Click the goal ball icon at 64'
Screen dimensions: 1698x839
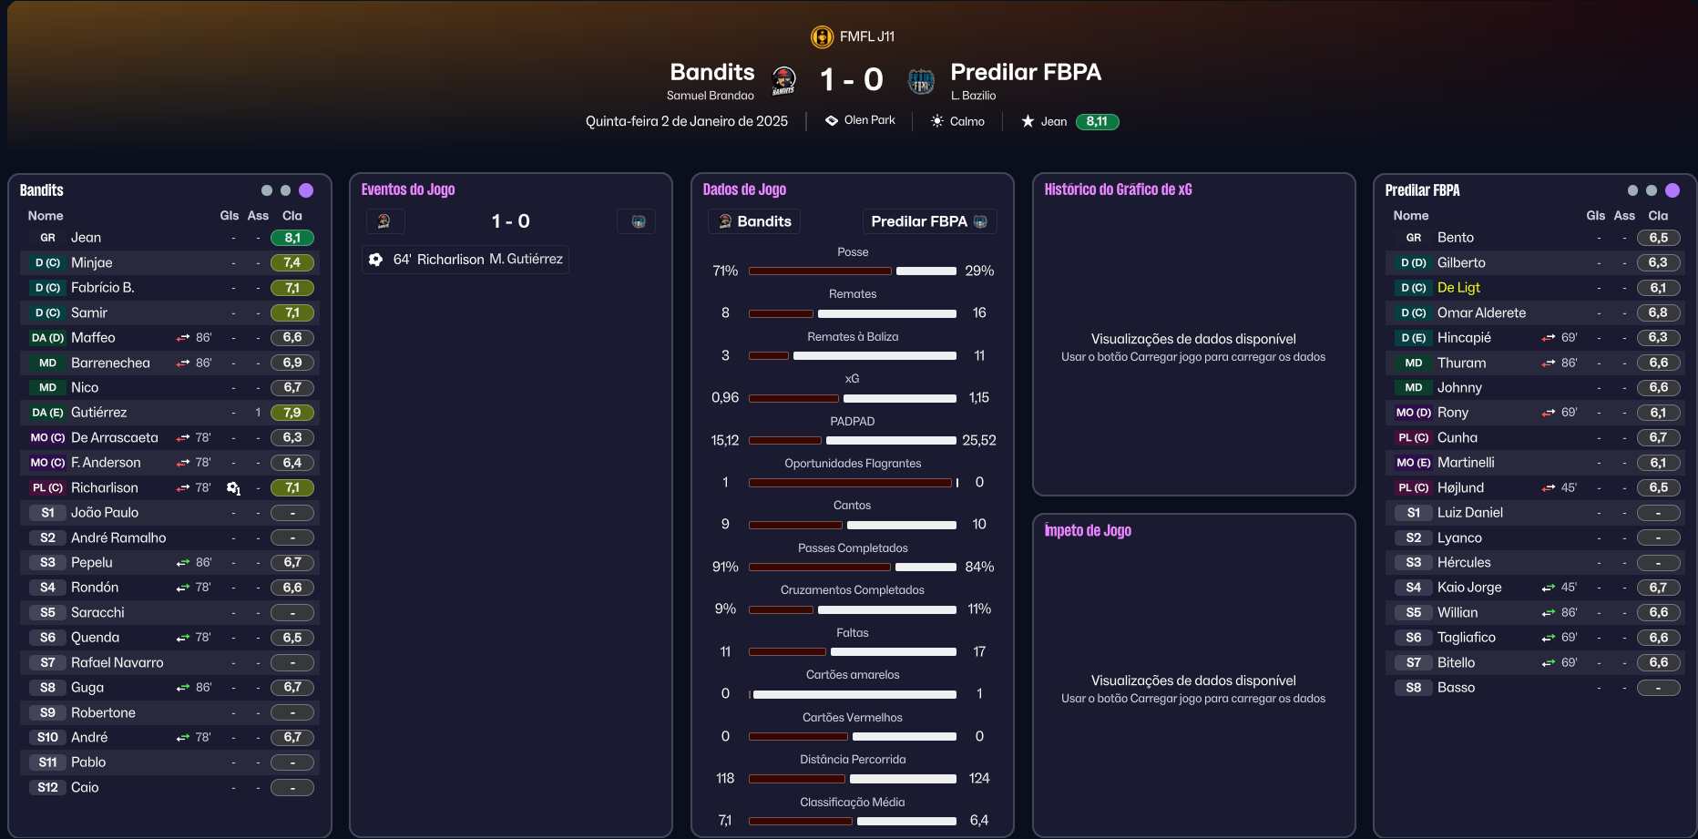pos(375,260)
